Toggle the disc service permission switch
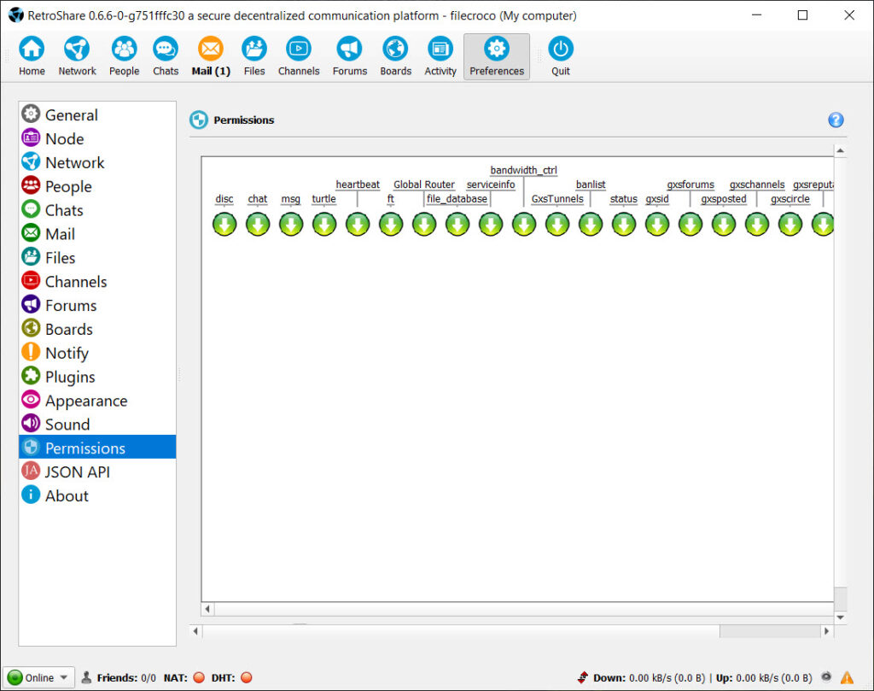The image size is (874, 691). point(224,224)
